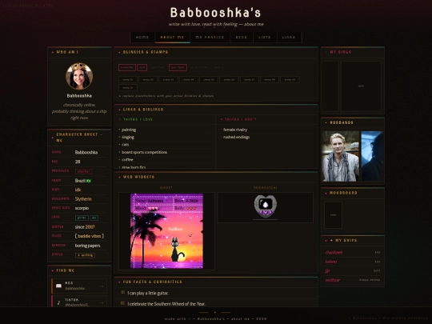This screenshot has width=432, height=324.
Task: Open the Lists nav tab
Action: (265, 37)
